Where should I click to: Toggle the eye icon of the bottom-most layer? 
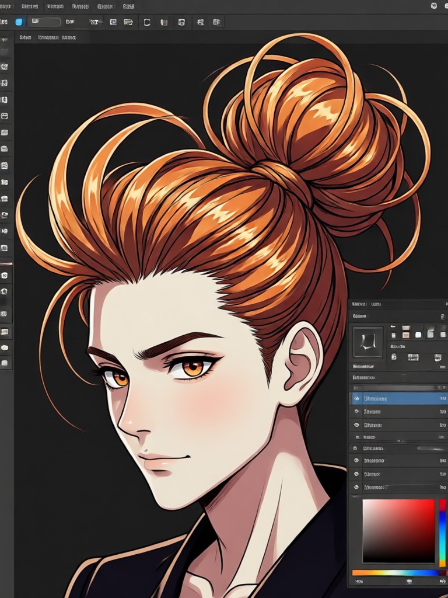coord(356,487)
